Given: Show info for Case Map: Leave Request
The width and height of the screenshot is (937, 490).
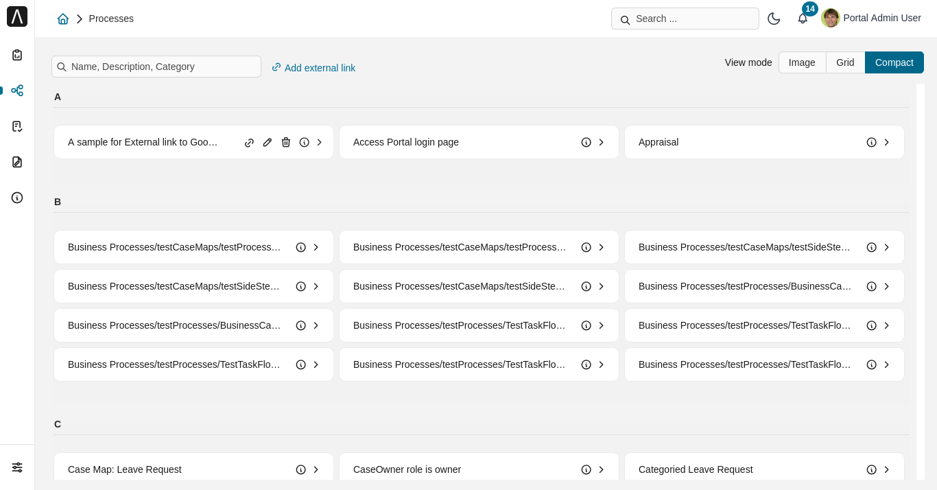Looking at the screenshot, I should 301,469.
